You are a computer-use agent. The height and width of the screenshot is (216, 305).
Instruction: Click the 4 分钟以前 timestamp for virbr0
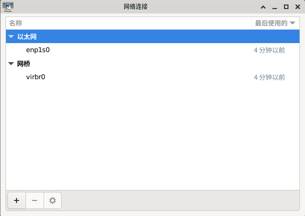pyautogui.click(x=269, y=77)
